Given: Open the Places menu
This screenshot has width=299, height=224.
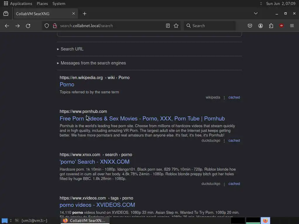Looking at the screenshot, I should tap(42, 3).
